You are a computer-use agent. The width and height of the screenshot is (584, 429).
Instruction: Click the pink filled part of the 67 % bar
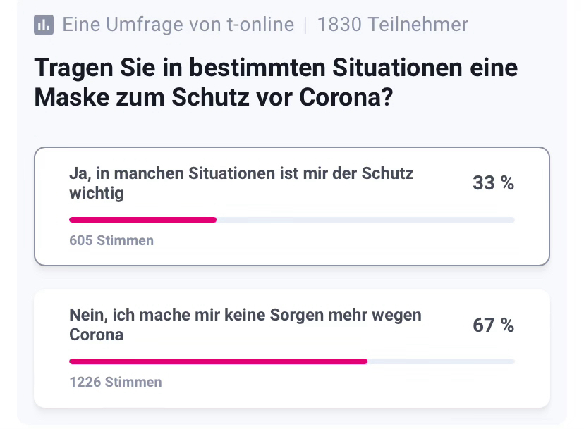[x=218, y=361]
